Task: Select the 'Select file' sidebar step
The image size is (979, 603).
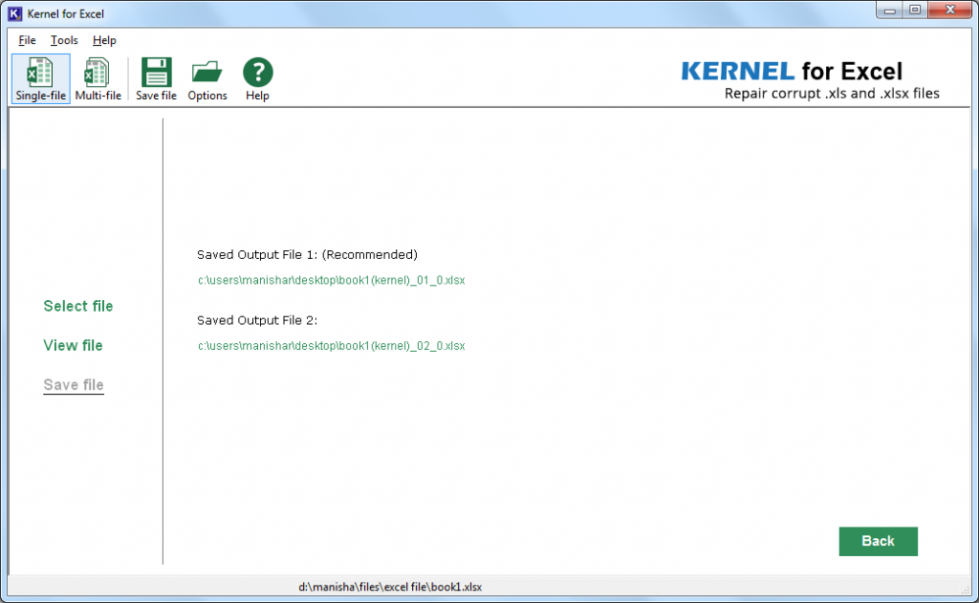Action: [77, 306]
